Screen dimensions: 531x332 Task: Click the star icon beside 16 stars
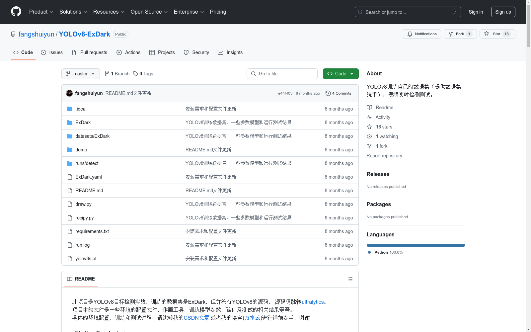pos(369,127)
